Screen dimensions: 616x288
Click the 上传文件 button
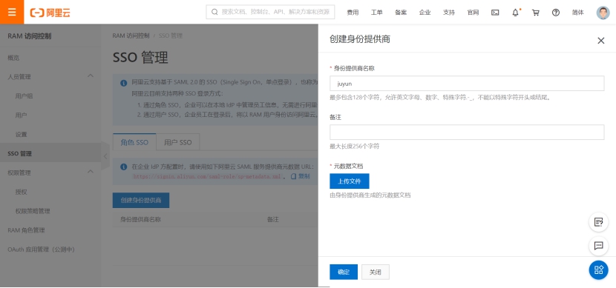tap(350, 181)
